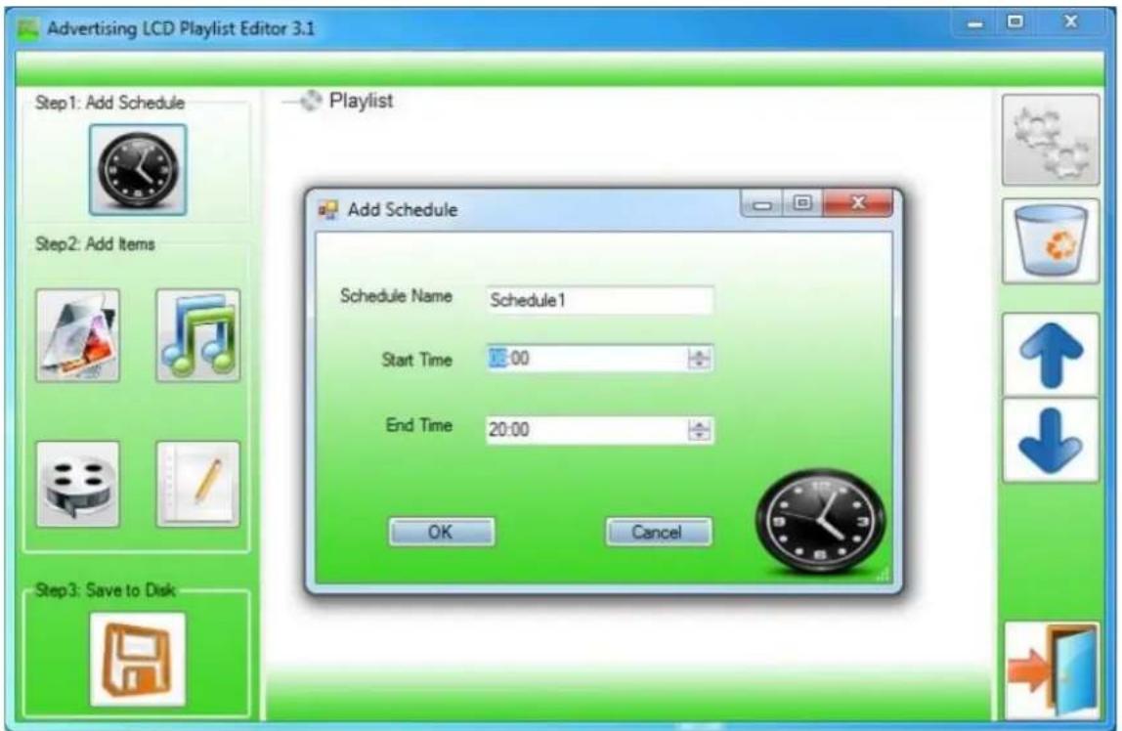This screenshot has height=731, width=1122.
Task: Click the Playlist heading text
Action: 361,102
